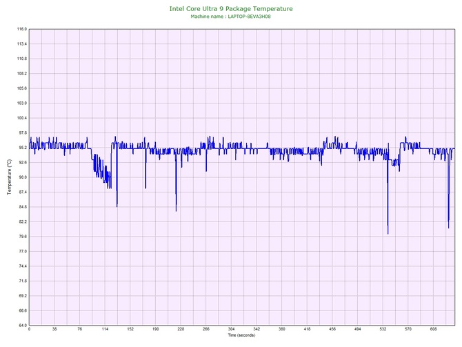This screenshot has height=347, width=462.
Task: Click the 87.4 y-axis tick label
Action: click(x=23, y=192)
